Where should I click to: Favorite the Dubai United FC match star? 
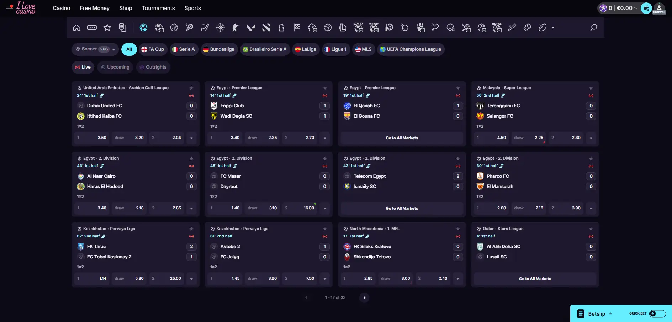click(191, 88)
